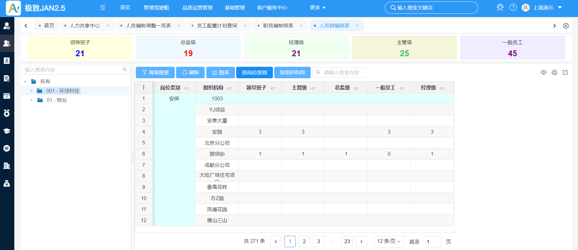The height and width of the screenshot is (250, 578).
Task: Switch view to 按岗位类别
Action: 255,72
